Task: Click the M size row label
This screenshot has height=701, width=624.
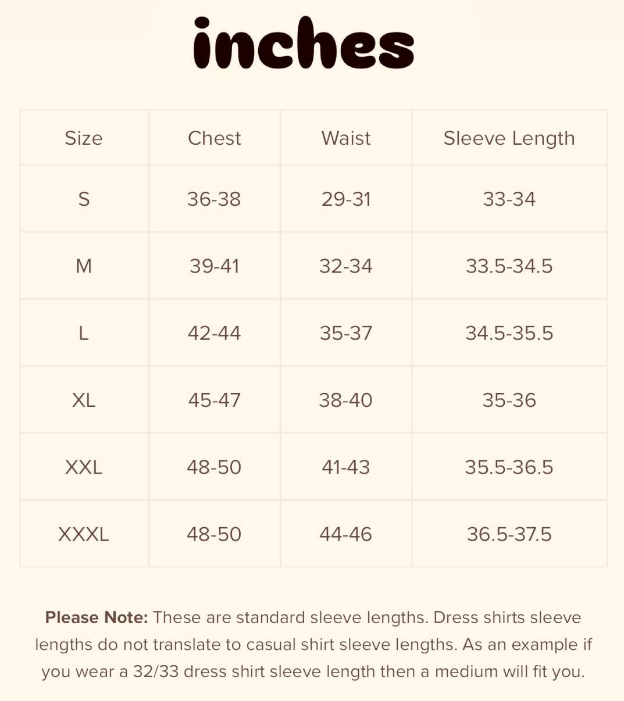Action: (x=84, y=266)
